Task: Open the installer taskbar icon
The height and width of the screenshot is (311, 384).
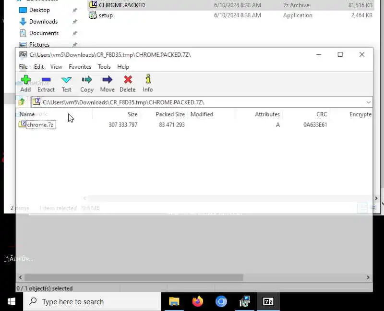Action: [245, 301]
